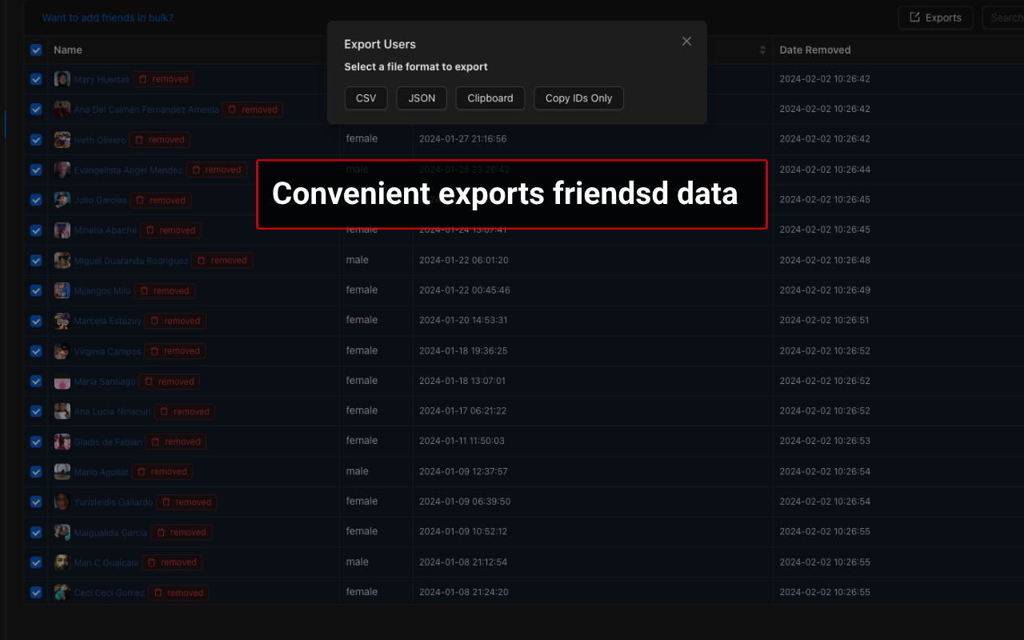Dismiss the Export Users dialog
Screen dimensions: 1024x640
coord(686,41)
